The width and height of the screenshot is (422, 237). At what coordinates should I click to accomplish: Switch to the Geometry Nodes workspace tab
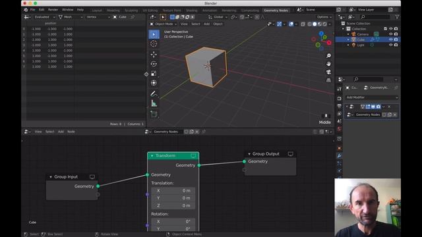click(x=276, y=11)
